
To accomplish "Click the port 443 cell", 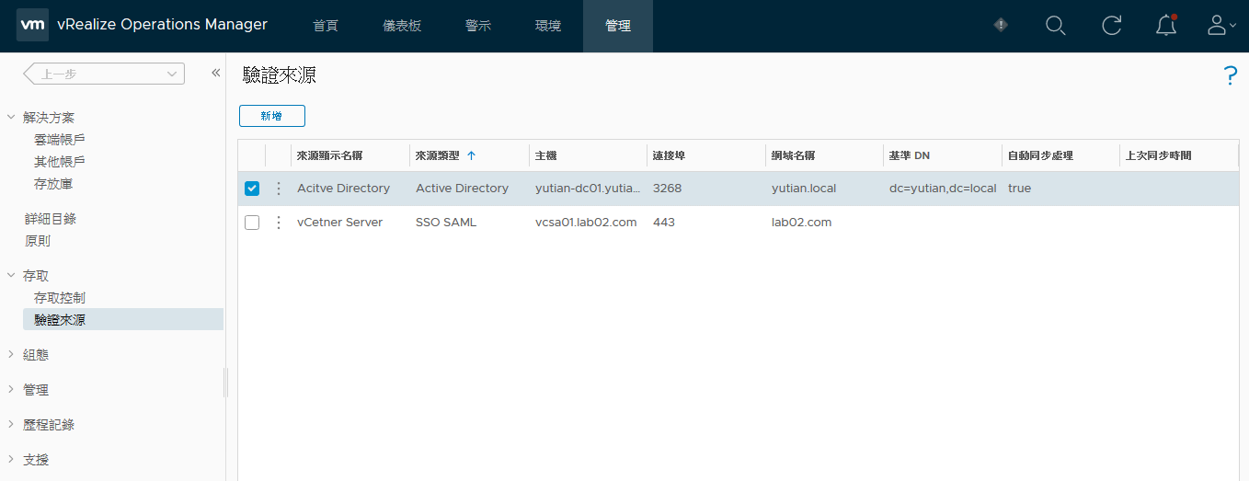I will (664, 223).
